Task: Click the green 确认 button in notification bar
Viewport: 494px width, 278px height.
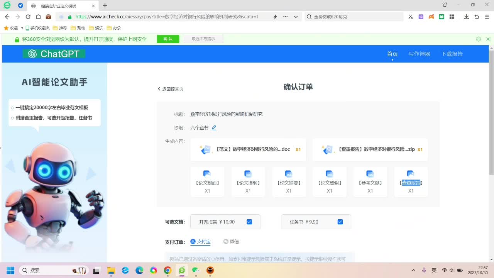Action: [168, 39]
